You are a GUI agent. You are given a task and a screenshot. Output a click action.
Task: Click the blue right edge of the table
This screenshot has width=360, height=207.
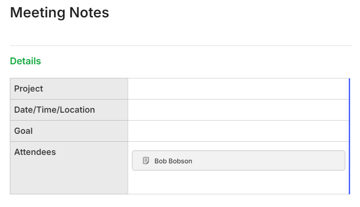click(x=349, y=136)
